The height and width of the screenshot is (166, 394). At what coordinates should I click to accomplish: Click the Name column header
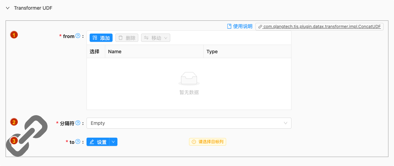click(x=115, y=52)
